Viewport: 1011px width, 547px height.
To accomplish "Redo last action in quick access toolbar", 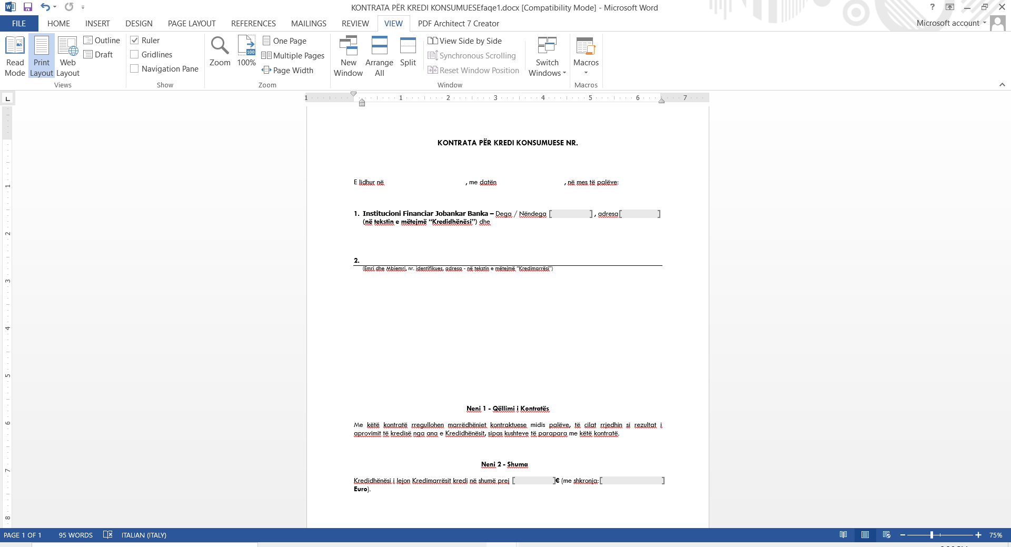I will coord(69,7).
